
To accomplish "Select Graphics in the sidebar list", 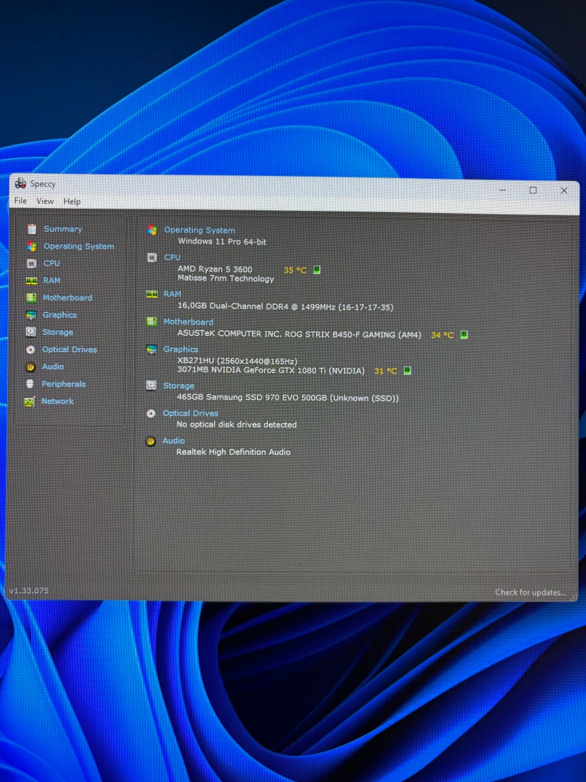I will tap(60, 315).
